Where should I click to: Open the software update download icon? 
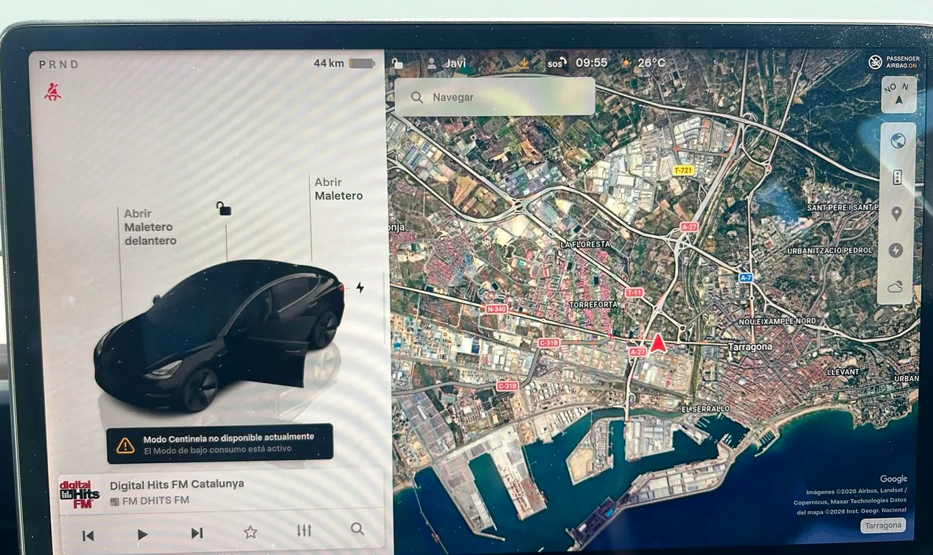point(524,63)
